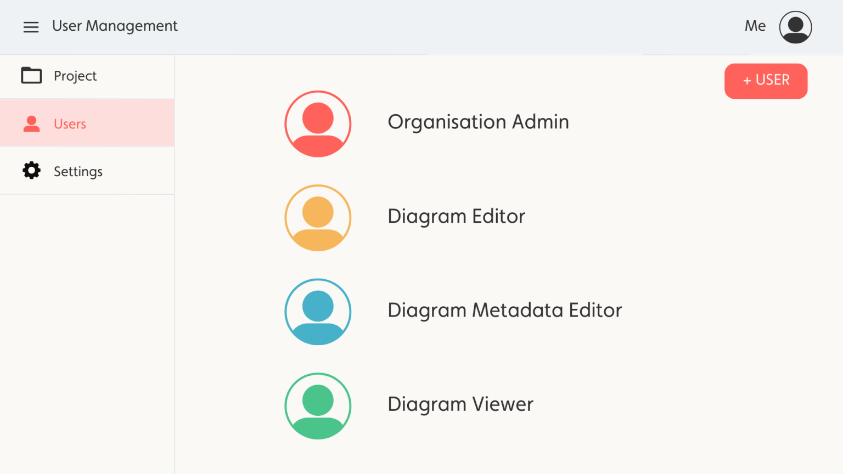The width and height of the screenshot is (843, 474).
Task: Open the hamburger navigation menu
Action: (x=31, y=27)
